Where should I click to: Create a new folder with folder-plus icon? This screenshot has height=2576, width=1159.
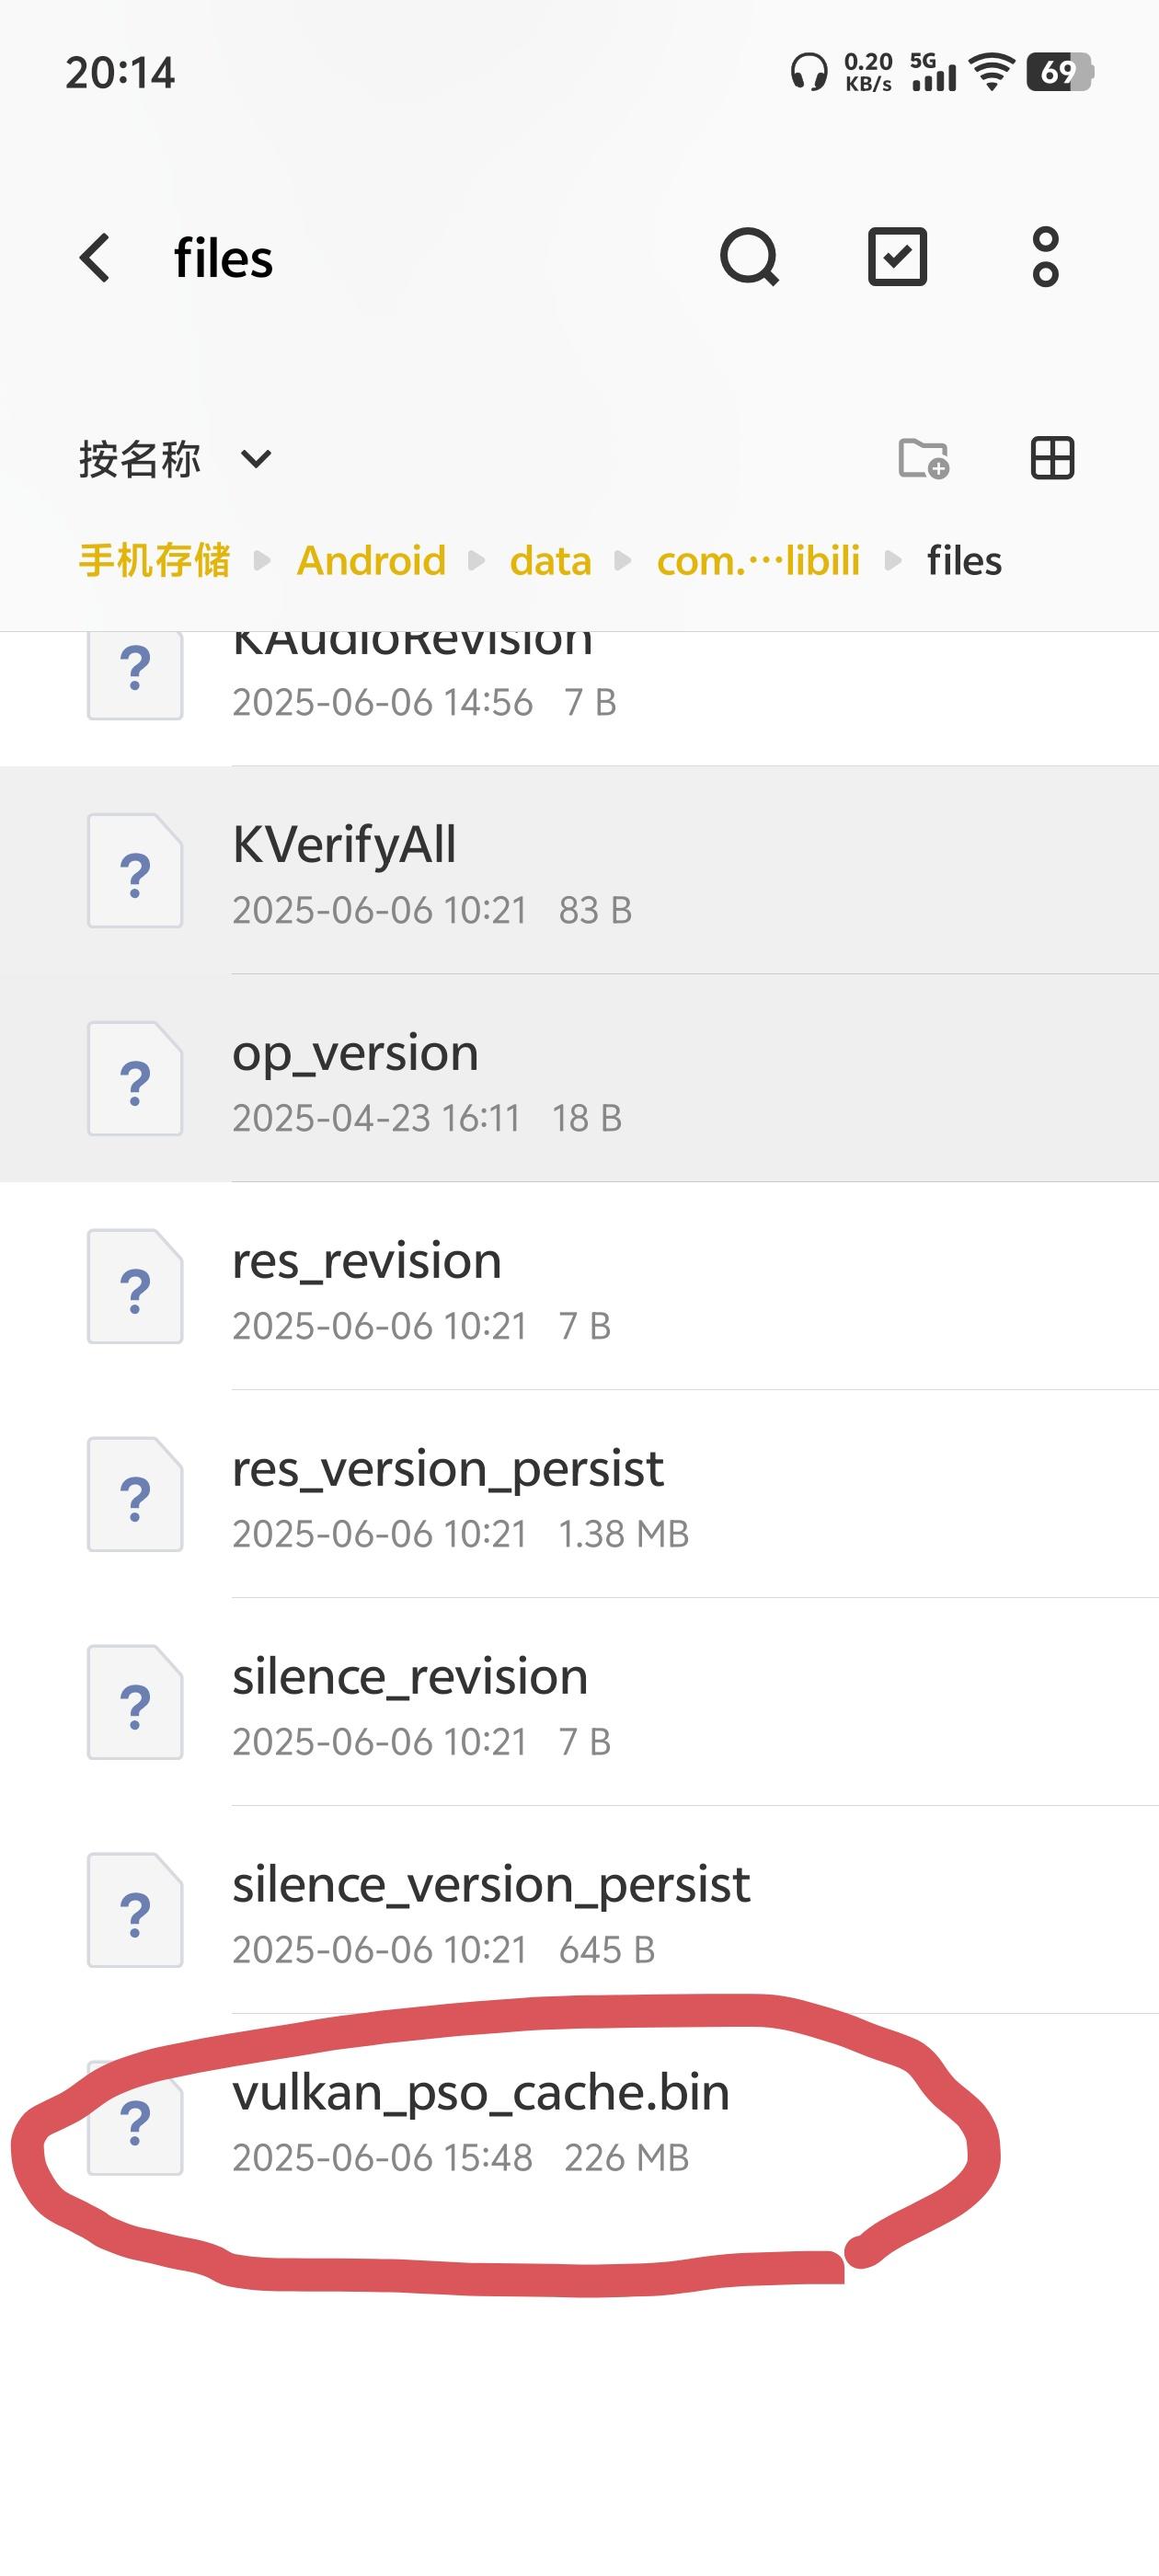923,459
